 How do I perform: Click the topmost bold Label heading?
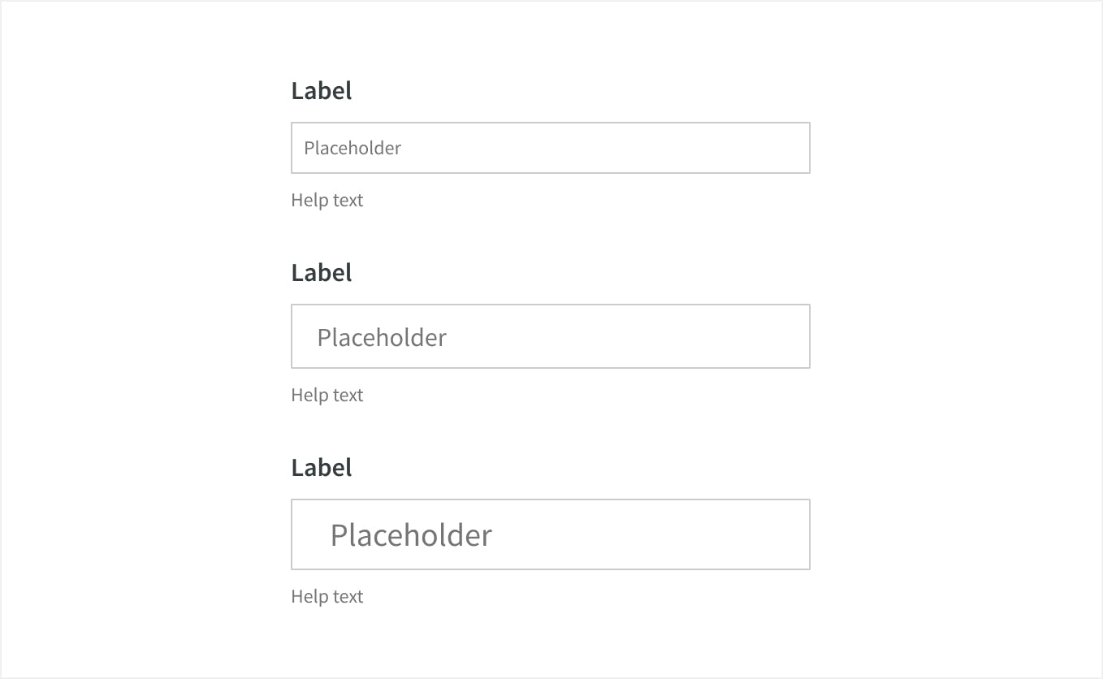[322, 91]
